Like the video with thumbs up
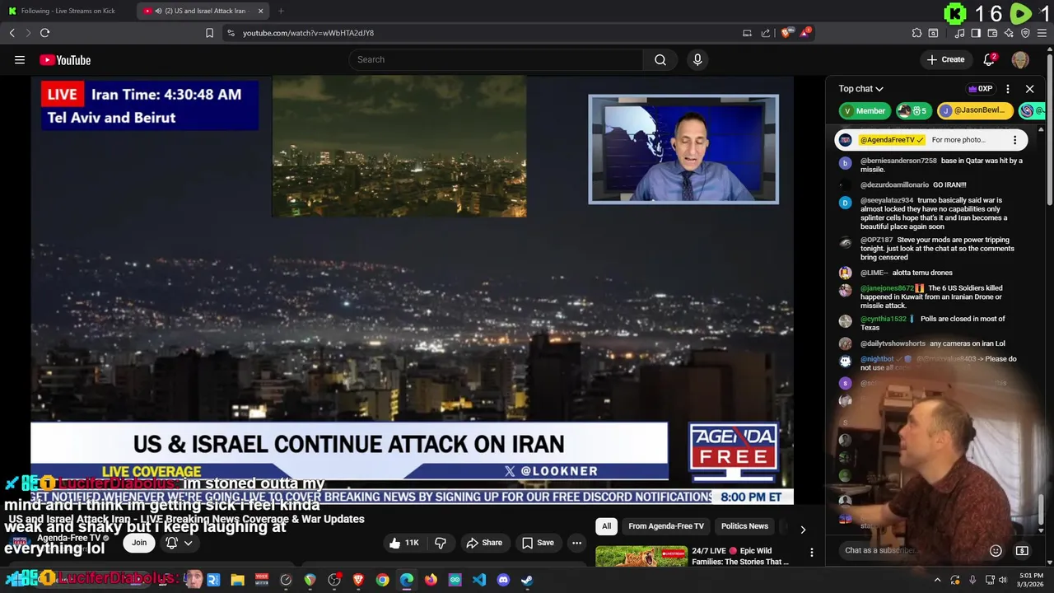The width and height of the screenshot is (1054, 593). tap(404, 543)
